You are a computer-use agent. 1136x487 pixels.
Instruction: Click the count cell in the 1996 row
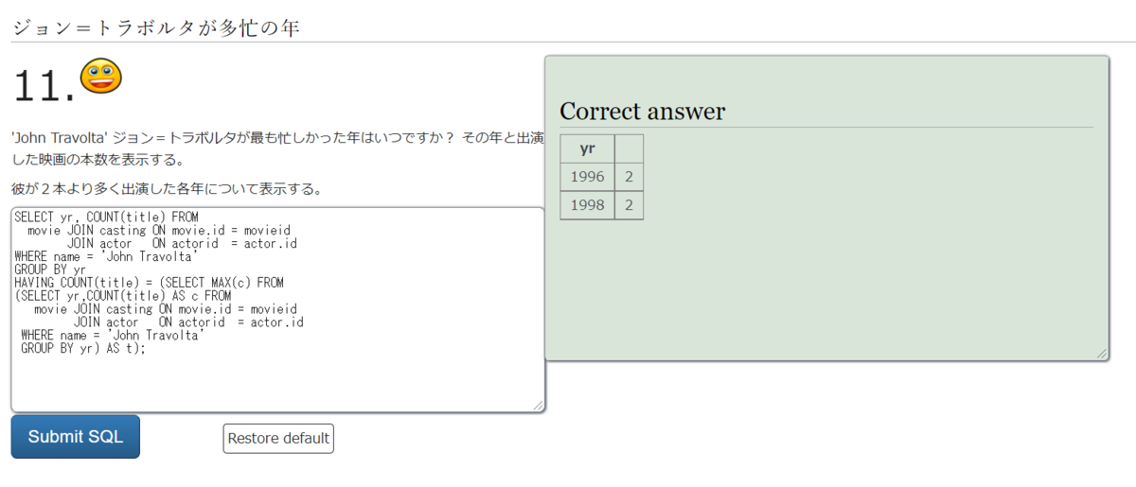coord(629,177)
